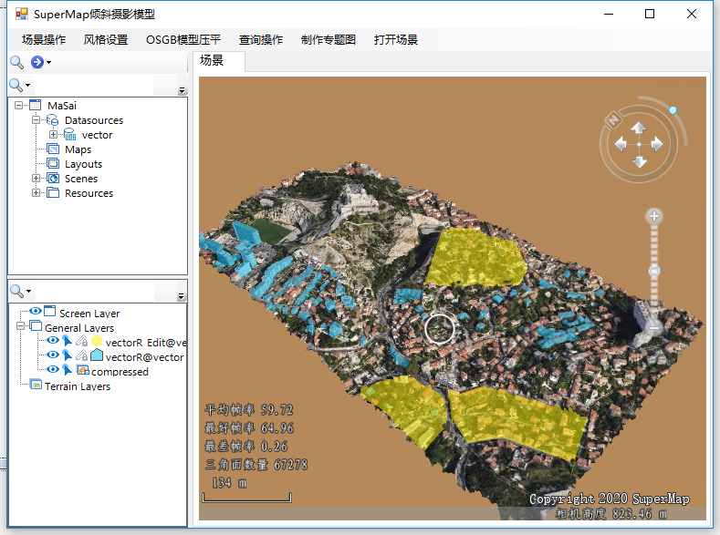
Task: Open workspace panel toolbar overflow arrow
Action: (x=182, y=90)
